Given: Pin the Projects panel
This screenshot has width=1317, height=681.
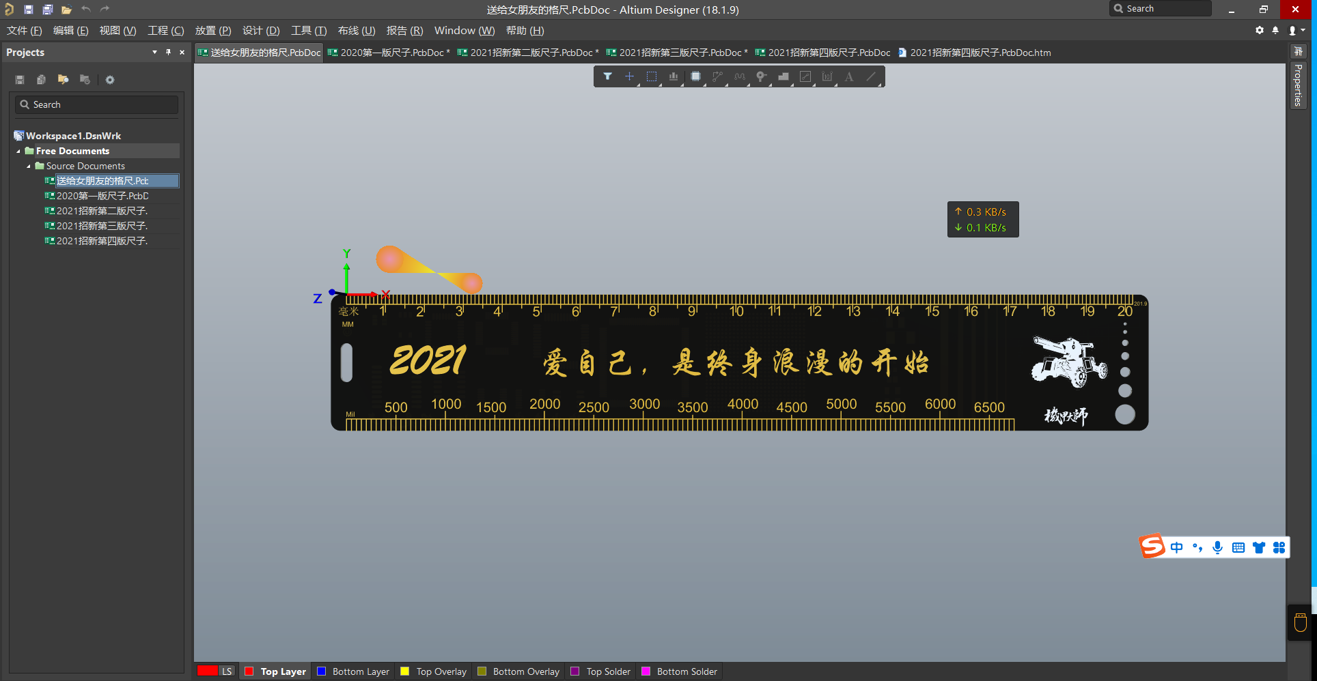Looking at the screenshot, I should [x=168, y=52].
